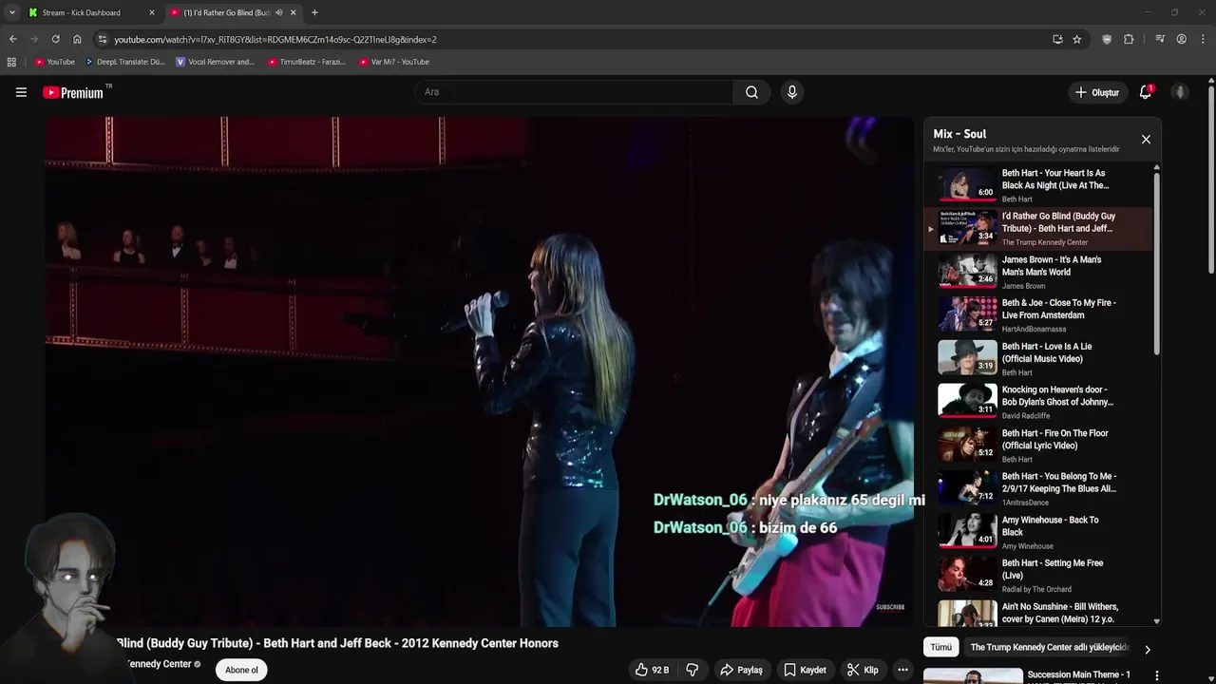Viewport: 1216px width, 684px height.
Task: Like the video with 92 B thumbs-up
Action: click(x=652, y=670)
